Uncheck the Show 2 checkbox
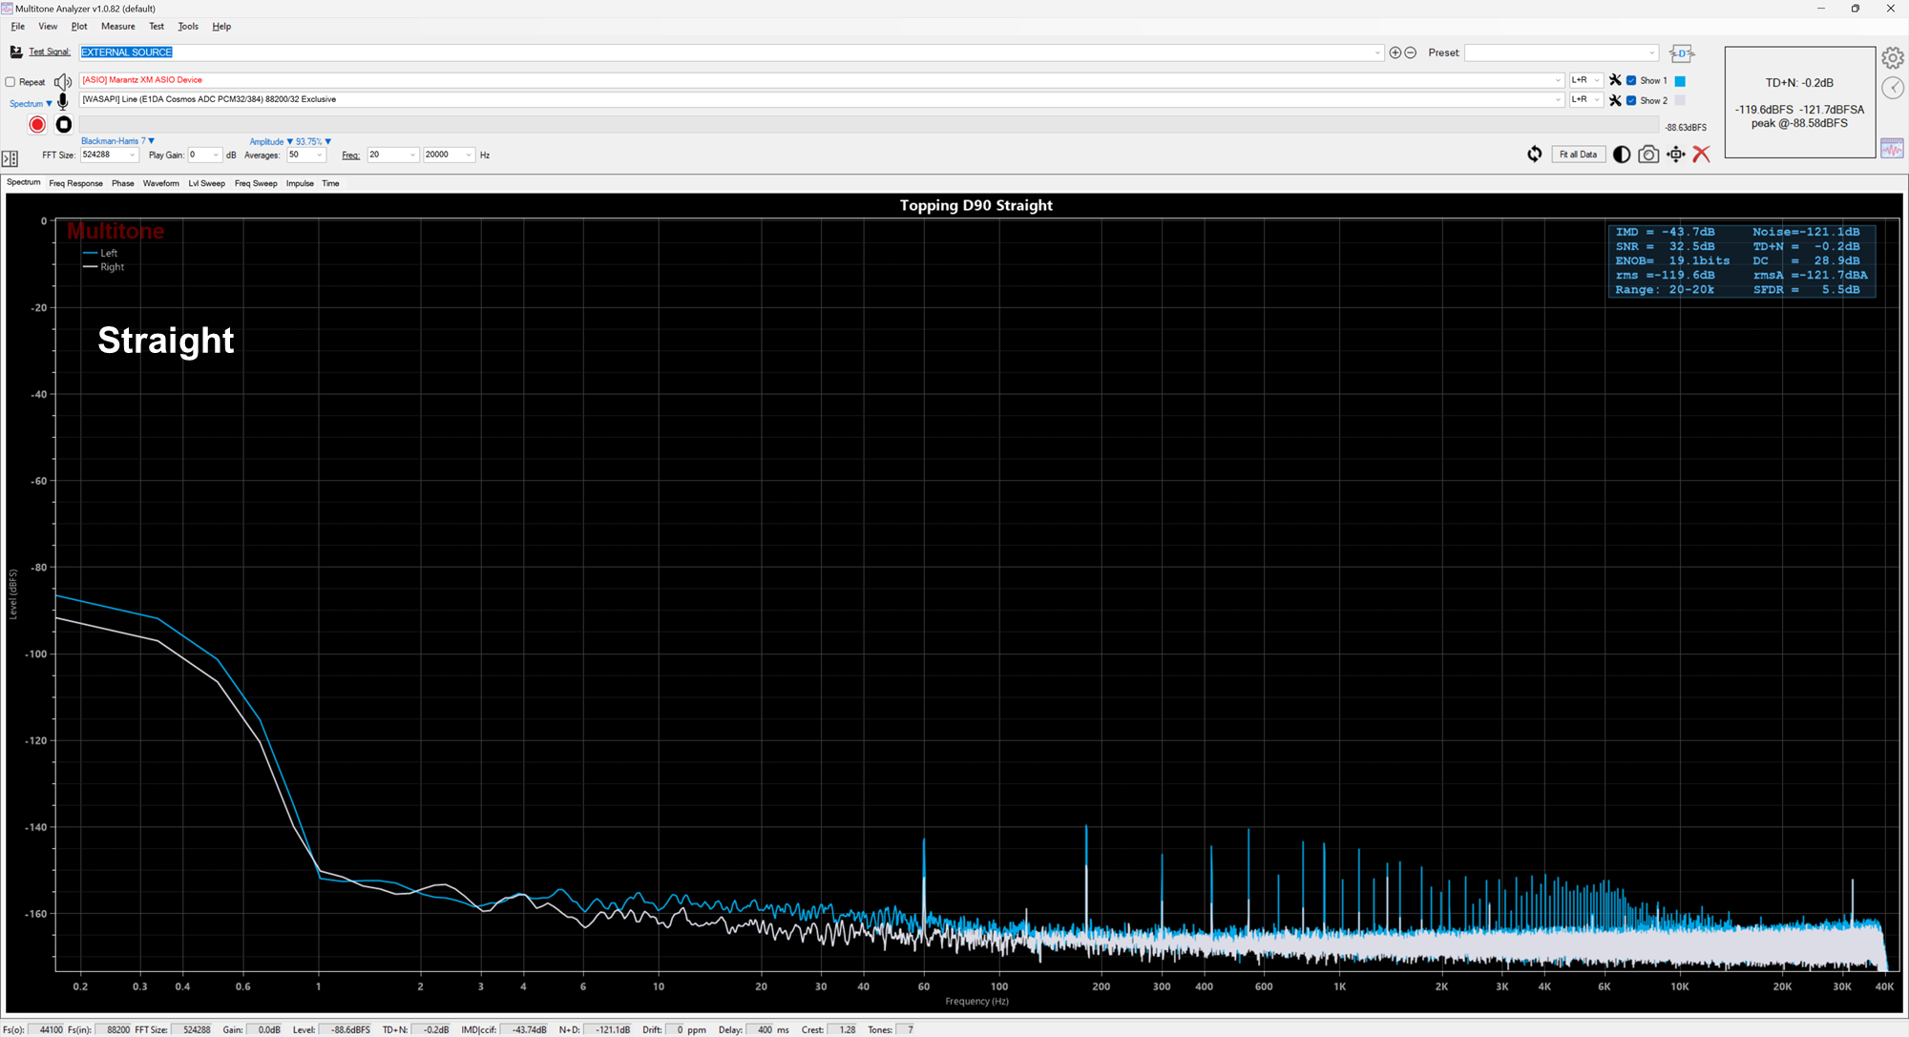The image size is (1909, 1037). pyautogui.click(x=1631, y=100)
